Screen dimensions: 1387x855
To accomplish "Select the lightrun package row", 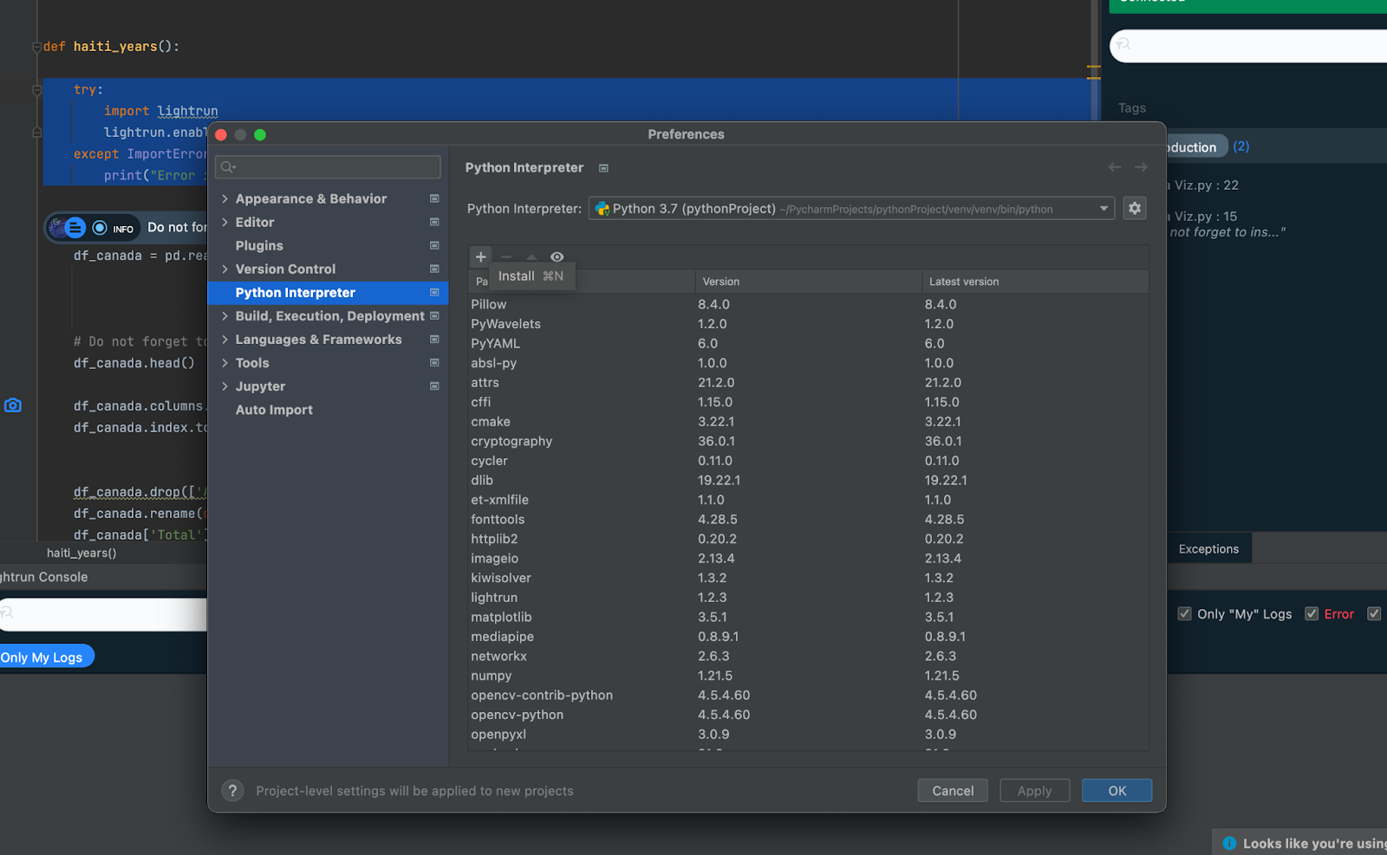I will [x=807, y=598].
